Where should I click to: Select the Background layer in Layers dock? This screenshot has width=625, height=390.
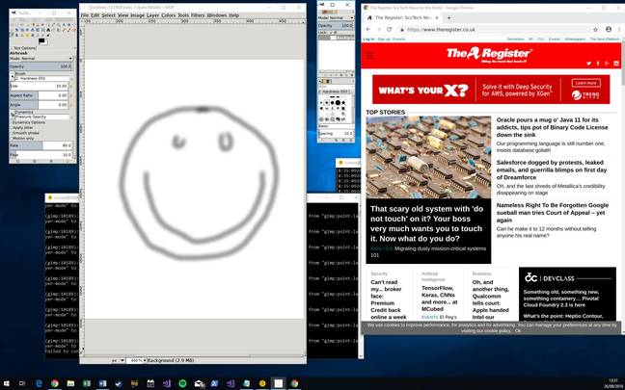point(336,38)
